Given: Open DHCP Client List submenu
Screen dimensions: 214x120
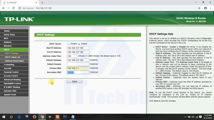Looking at the screenshot, I should [x=14, y=57].
